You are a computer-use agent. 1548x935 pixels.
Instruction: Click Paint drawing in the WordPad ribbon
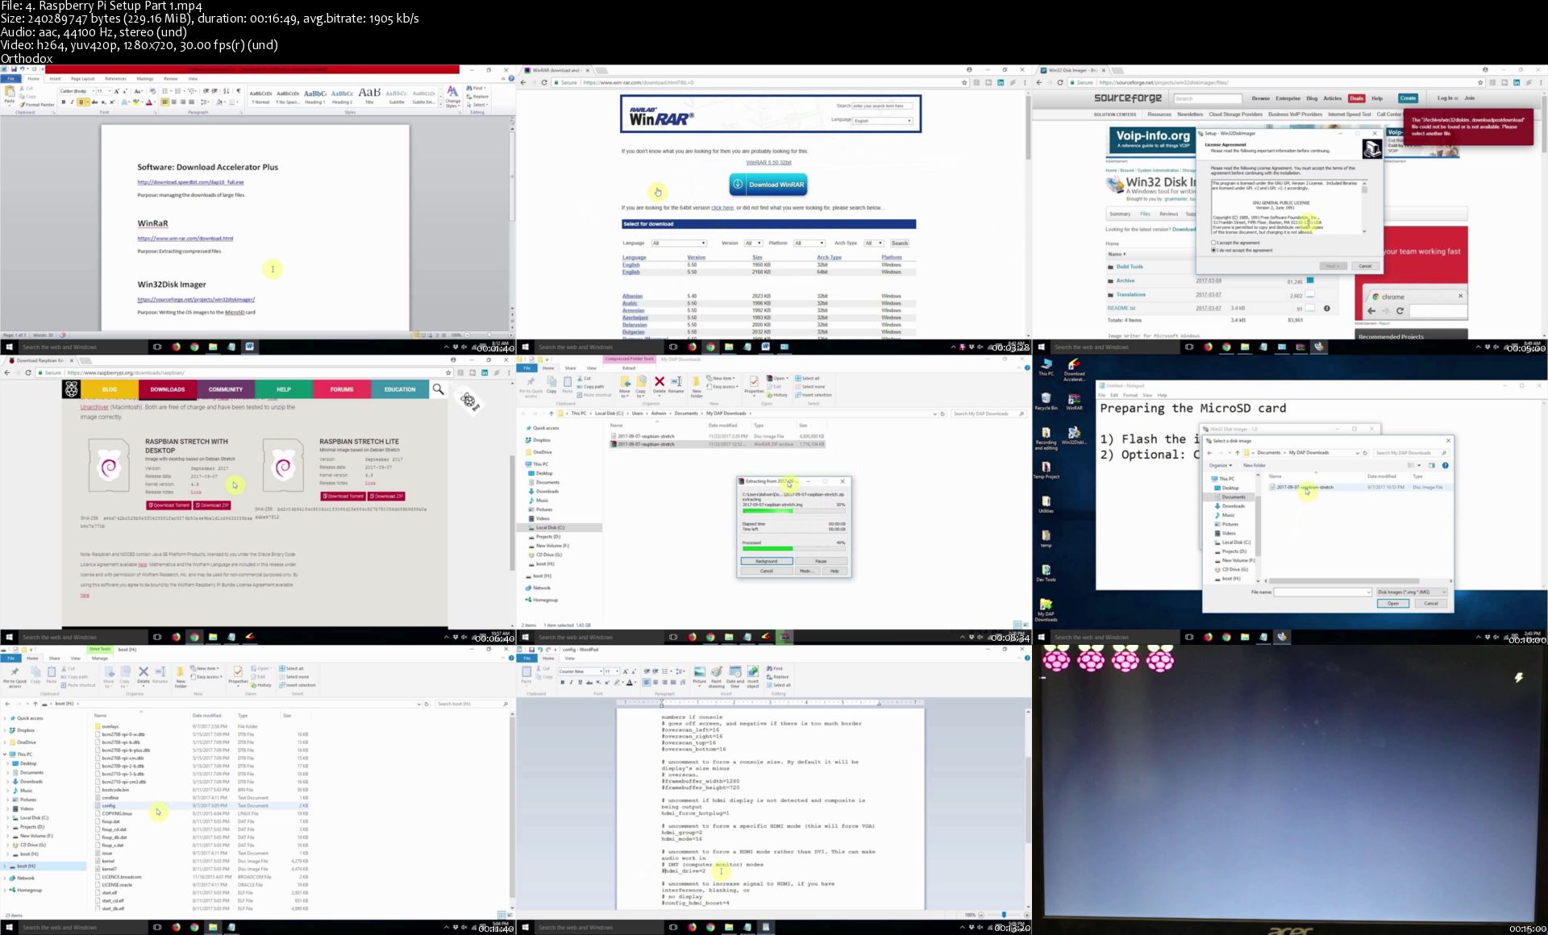pyautogui.click(x=717, y=677)
